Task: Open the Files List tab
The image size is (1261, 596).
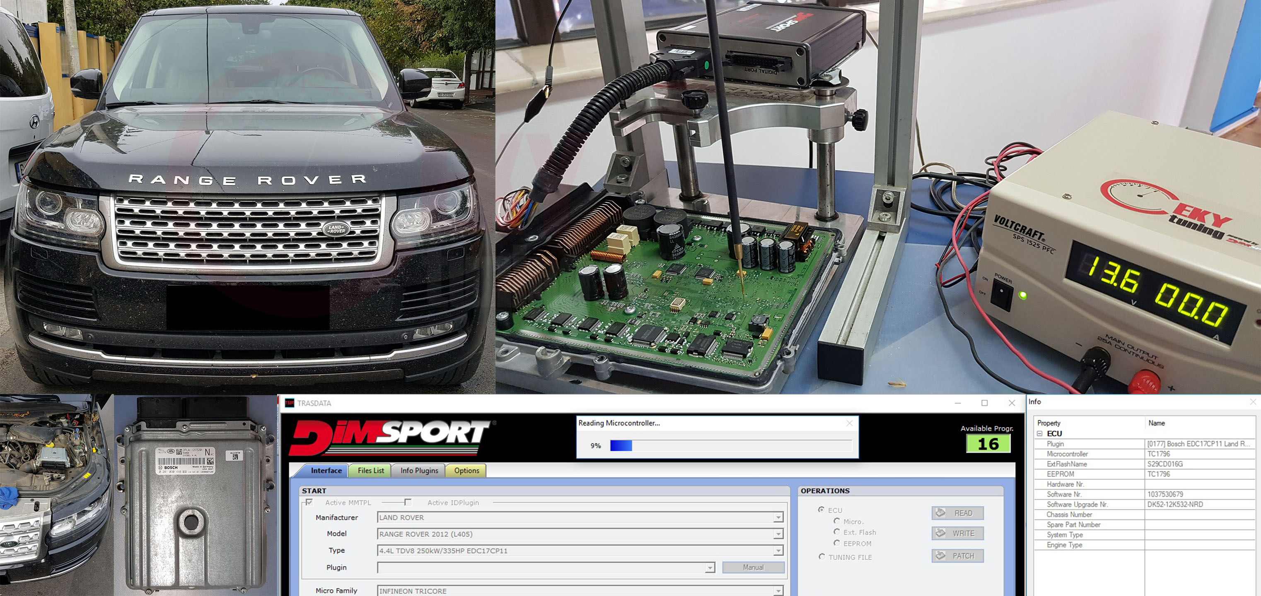Action: [x=371, y=470]
